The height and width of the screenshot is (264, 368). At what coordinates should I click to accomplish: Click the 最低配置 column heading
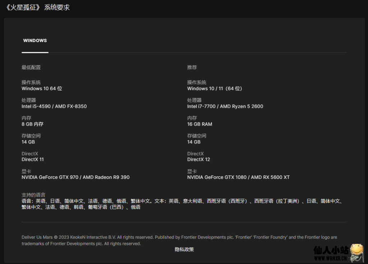tap(31, 67)
